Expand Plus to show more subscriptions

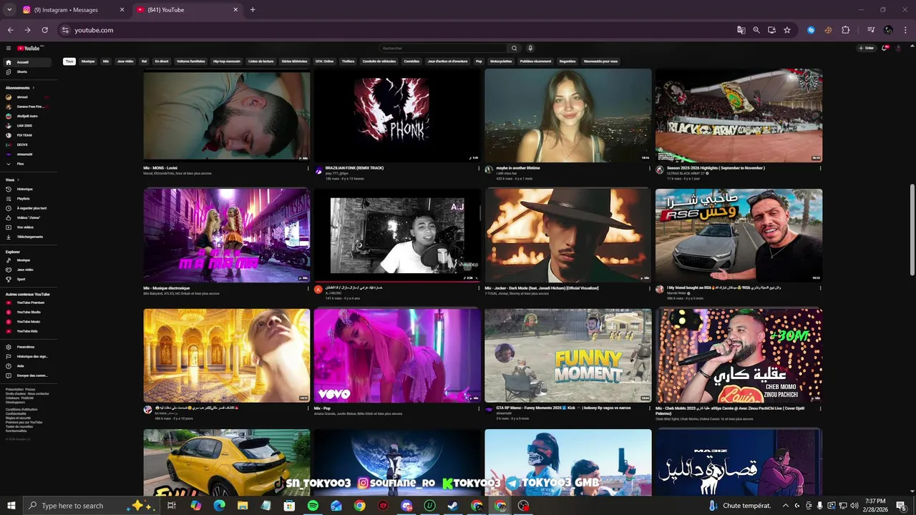27,164
